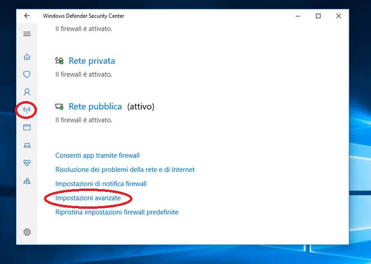Open Device performance & health heart icon
The image size is (371, 264).
click(27, 163)
